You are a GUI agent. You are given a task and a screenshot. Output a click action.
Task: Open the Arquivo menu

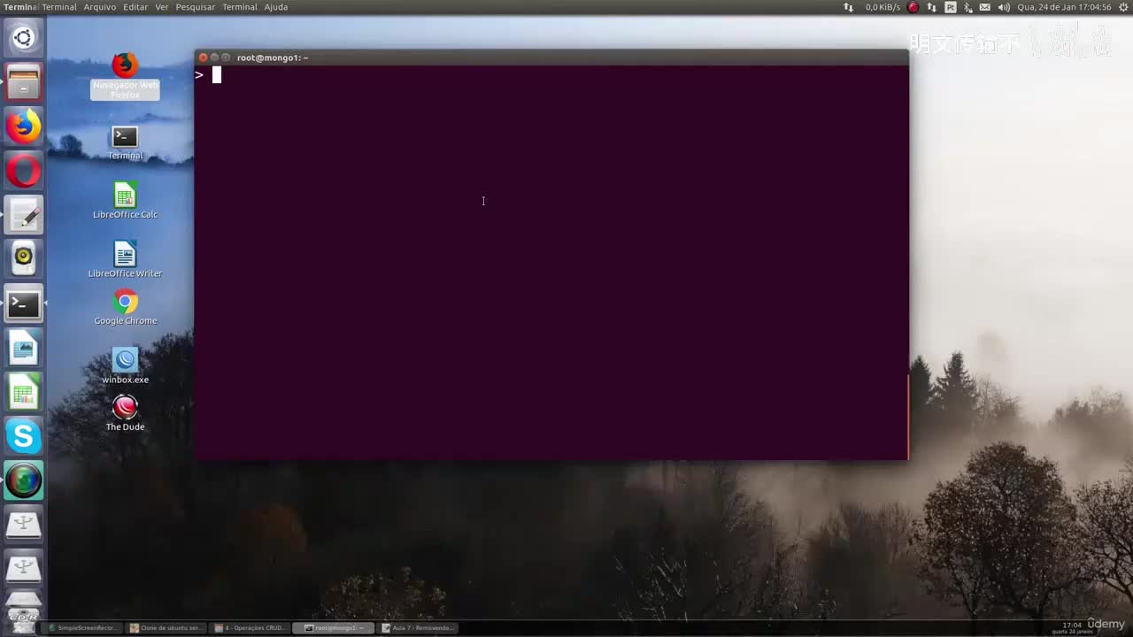99,7
